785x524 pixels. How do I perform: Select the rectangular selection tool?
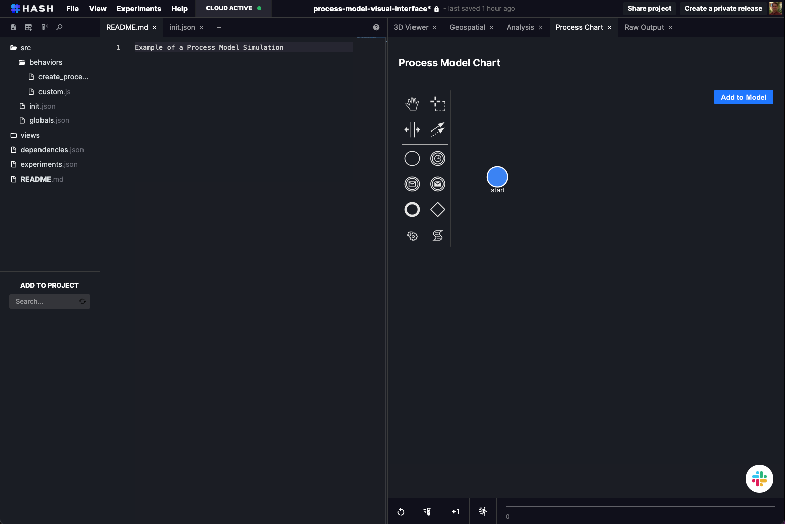[437, 103]
